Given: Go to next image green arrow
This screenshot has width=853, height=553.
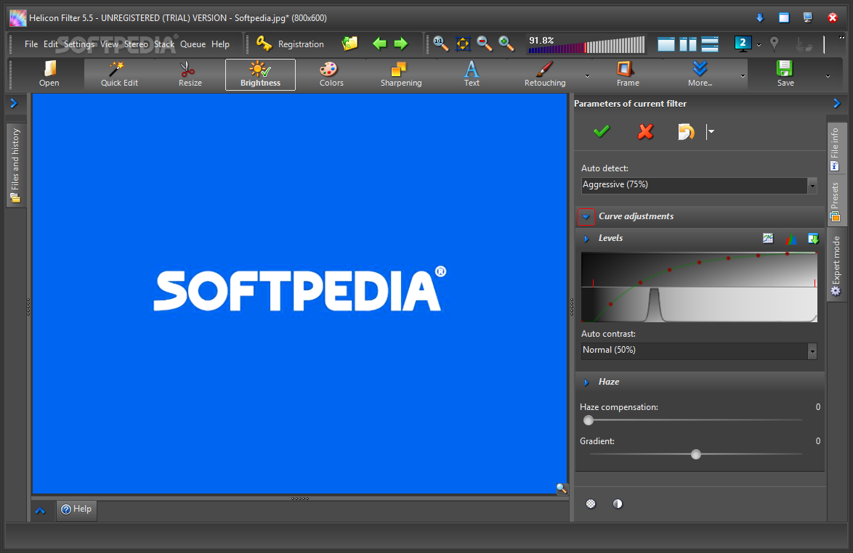Looking at the screenshot, I should [401, 44].
